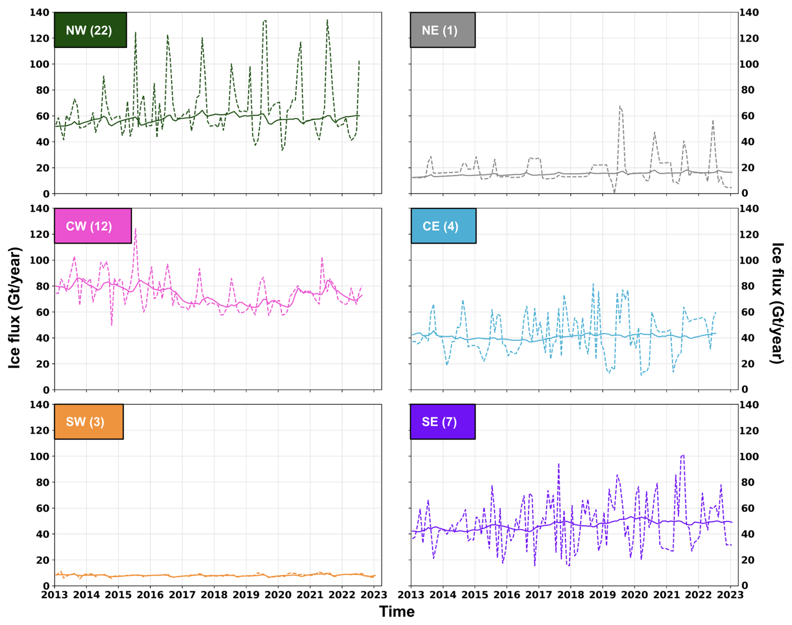The height and width of the screenshot is (625, 792).
Task: Click the dark green NW (22) label box
Action: pos(90,30)
